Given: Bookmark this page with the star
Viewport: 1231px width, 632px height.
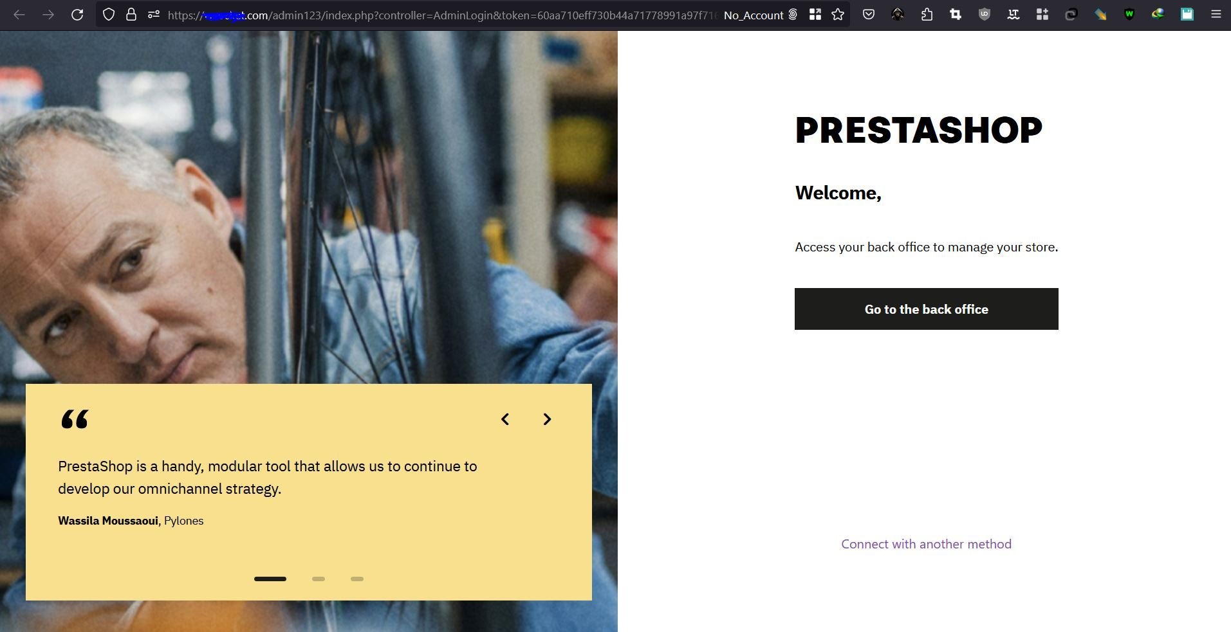Looking at the screenshot, I should pyautogui.click(x=838, y=14).
